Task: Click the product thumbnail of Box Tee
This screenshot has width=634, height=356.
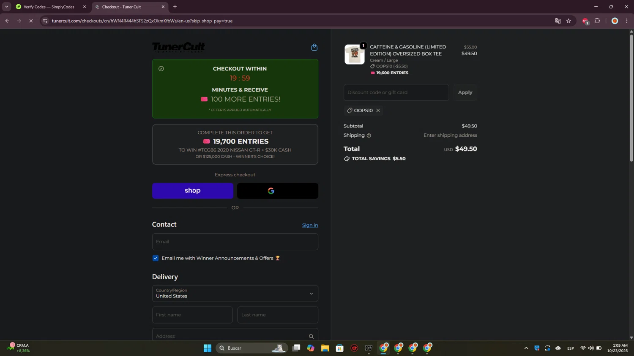Action: 355,54
